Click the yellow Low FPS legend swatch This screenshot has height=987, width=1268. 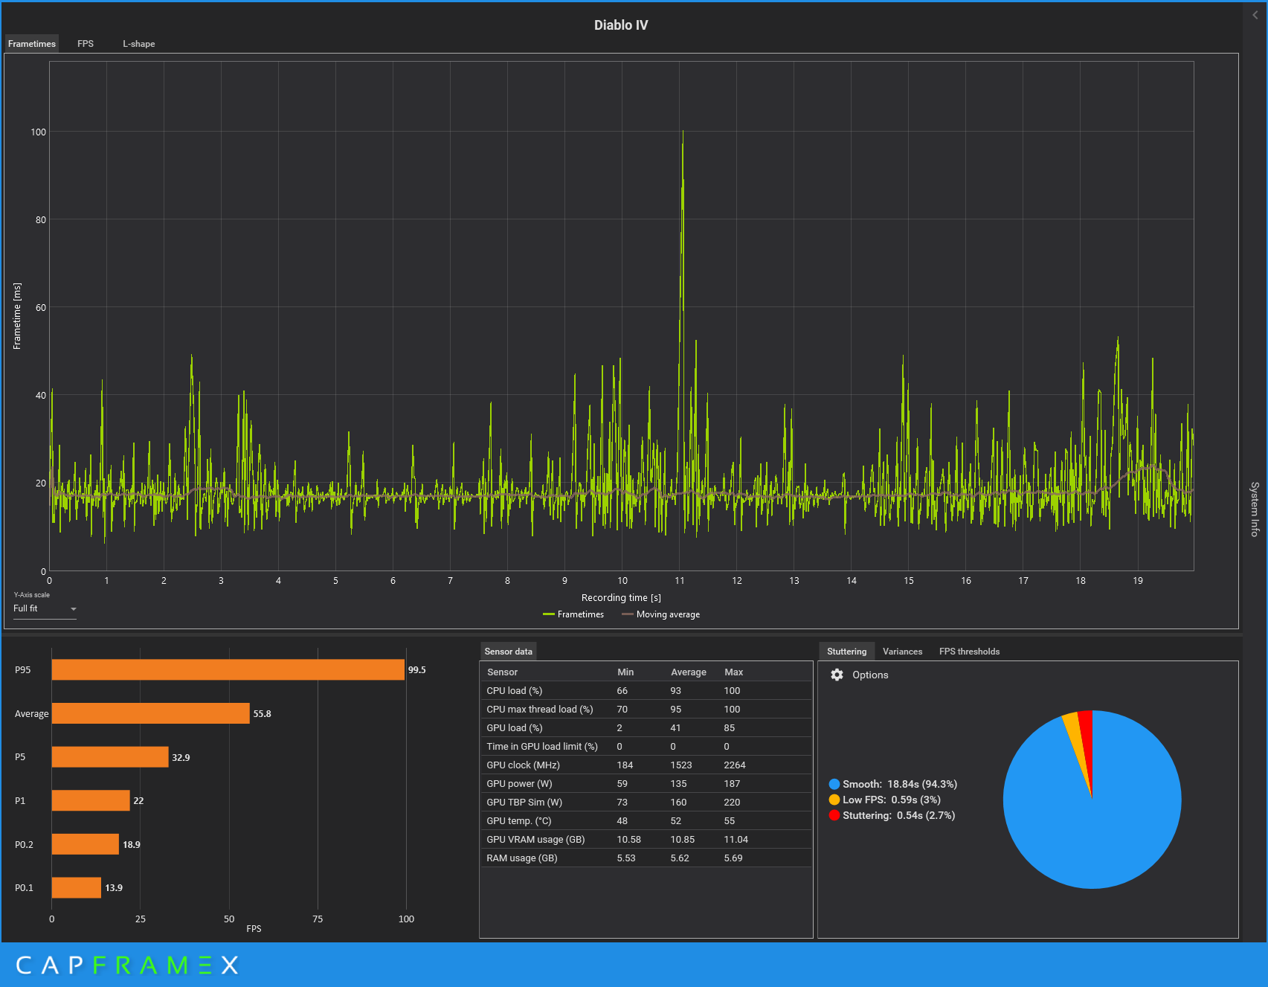point(834,800)
